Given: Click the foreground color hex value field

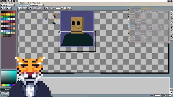Looking at the screenshot, I should coord(6,89).
